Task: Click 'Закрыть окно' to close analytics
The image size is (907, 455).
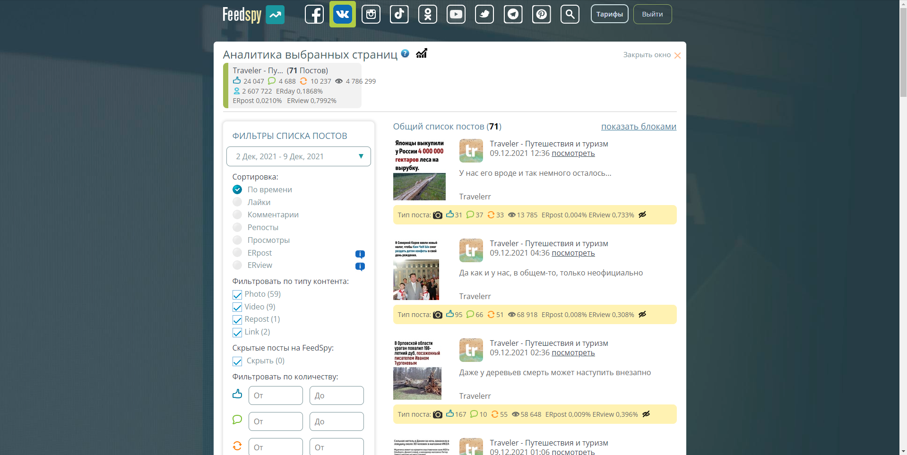Action: 652,55
